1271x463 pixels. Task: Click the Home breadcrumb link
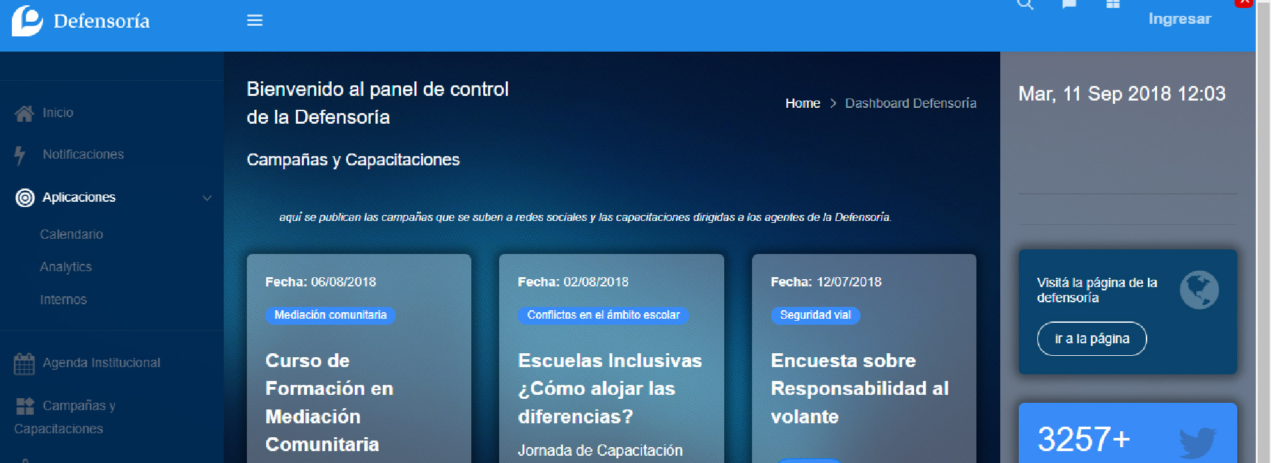[802, 104]
